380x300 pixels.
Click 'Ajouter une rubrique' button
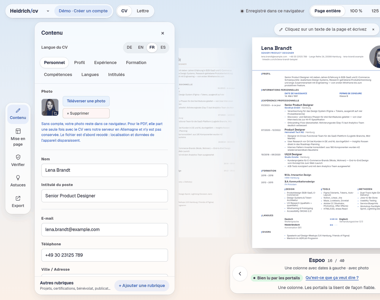(x=142, y=285)
